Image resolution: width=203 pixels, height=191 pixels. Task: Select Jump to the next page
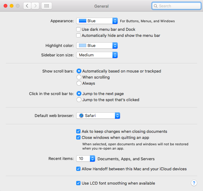coord(79,94)
